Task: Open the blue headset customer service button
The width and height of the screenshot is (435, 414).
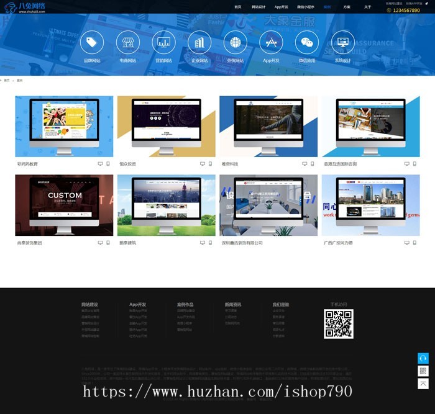Action: tap(423, 358)
